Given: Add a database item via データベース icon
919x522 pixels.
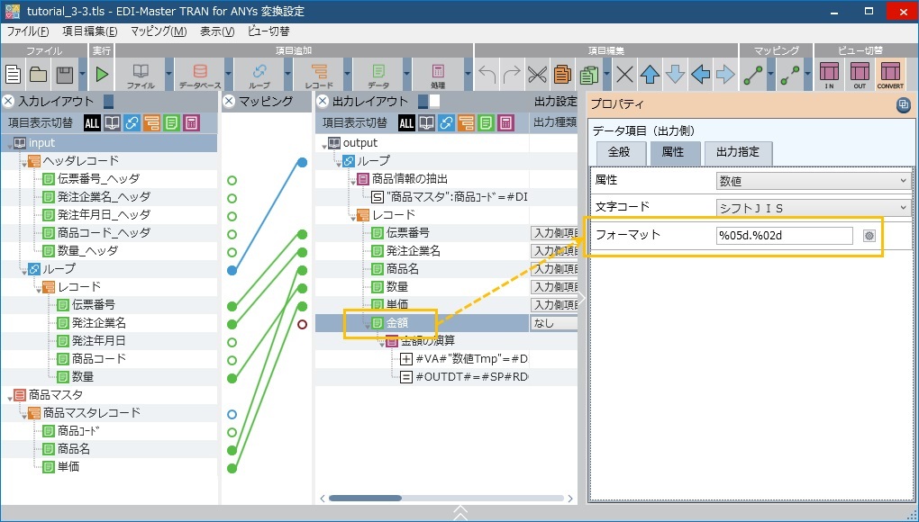Looking at the screenshot, I should click(x=199, y=74).
